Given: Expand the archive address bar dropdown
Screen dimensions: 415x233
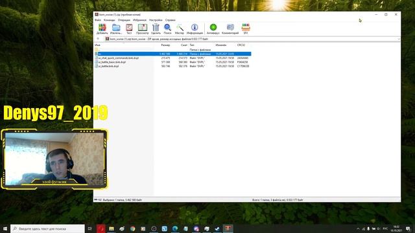Looking at the screenshot, I should coord(398,39).
